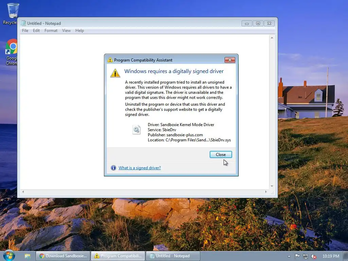Image resolution: width=348 pixels, height=261 pixels.
Task: Show hidden tray icons arrow
Action: pyautogui.click(x=289, y=256)
